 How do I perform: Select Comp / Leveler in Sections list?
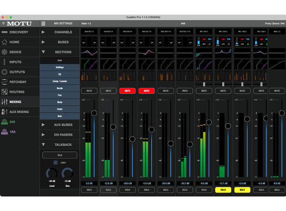(x=60, y=81)
